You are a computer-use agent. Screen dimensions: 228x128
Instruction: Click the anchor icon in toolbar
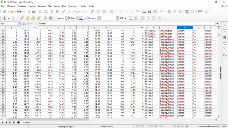click(4, 18)
